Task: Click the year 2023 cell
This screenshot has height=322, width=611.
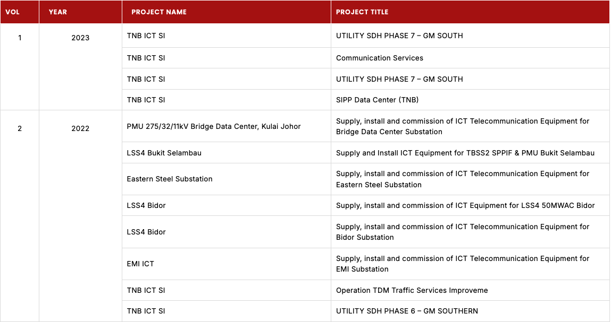Action: coord(80,38)
